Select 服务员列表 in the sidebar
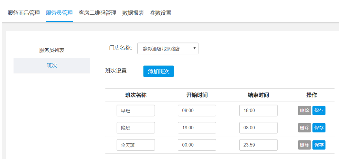The width and height of the screenshot is (339, 159). 52,50
